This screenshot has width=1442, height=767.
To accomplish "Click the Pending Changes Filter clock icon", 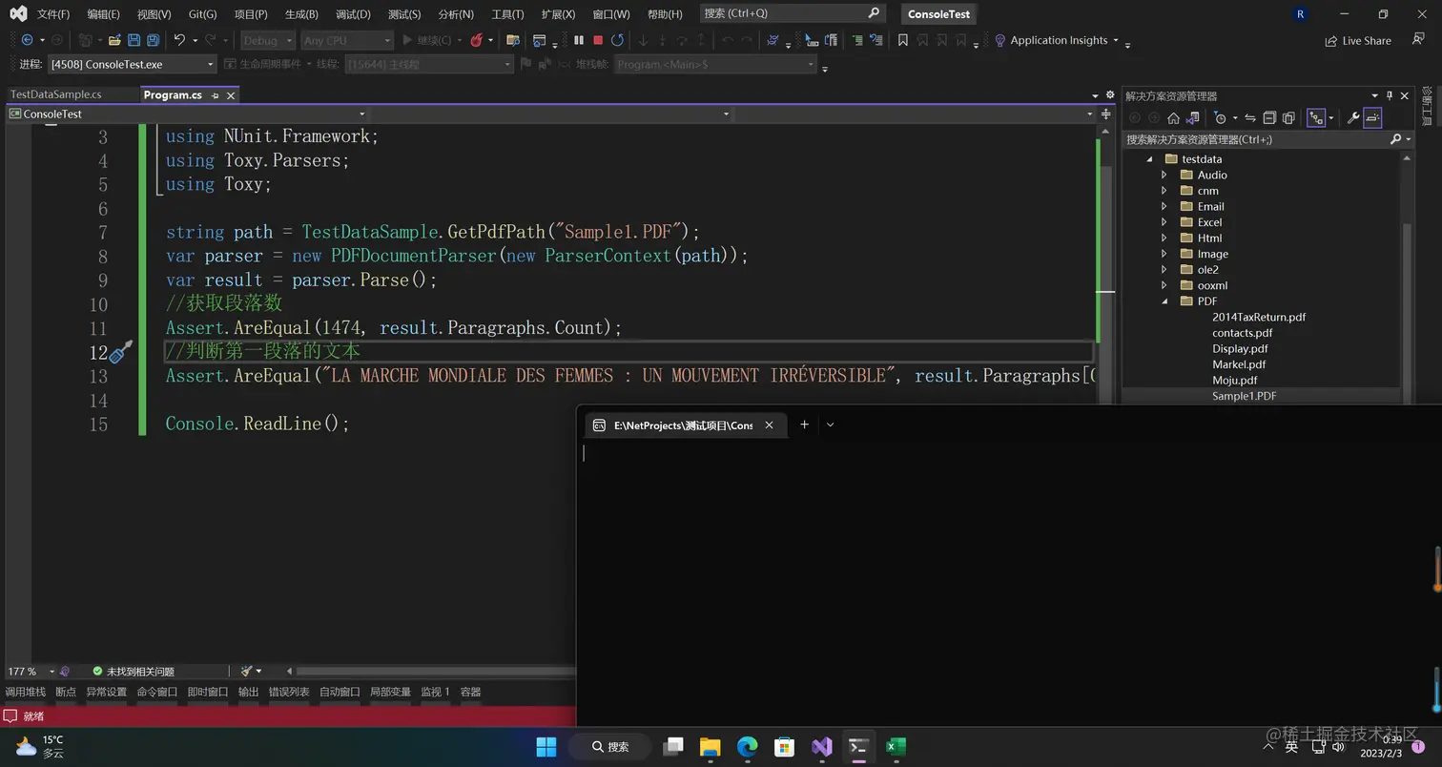I will click(x=1220, y=118).
